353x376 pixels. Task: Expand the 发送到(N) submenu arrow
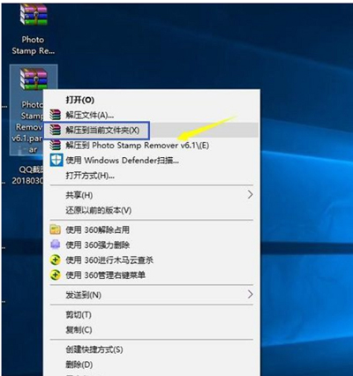(x=250, y=294)
